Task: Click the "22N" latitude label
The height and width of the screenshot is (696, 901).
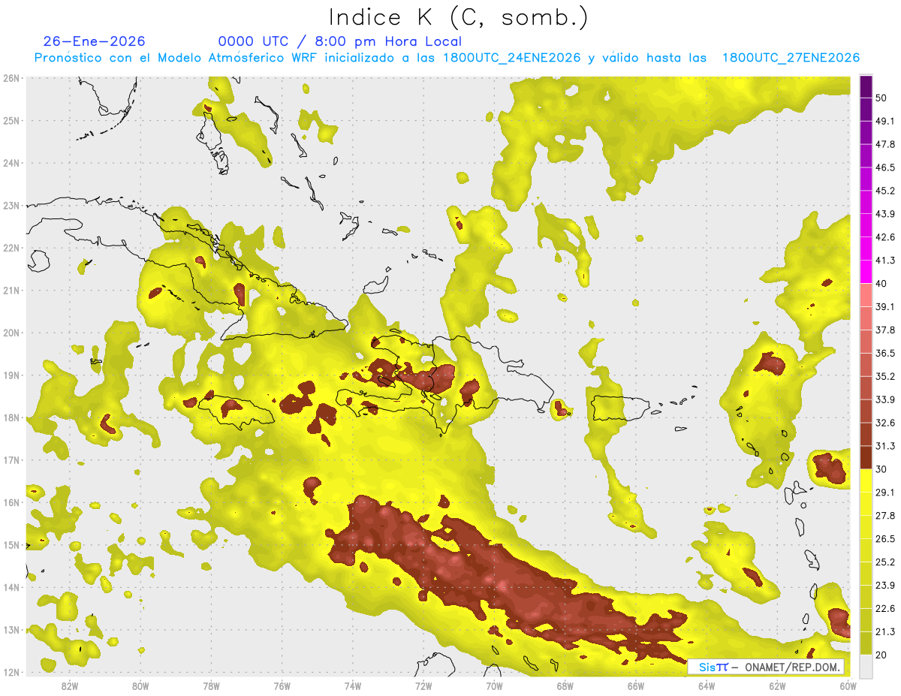Action: 11,248
